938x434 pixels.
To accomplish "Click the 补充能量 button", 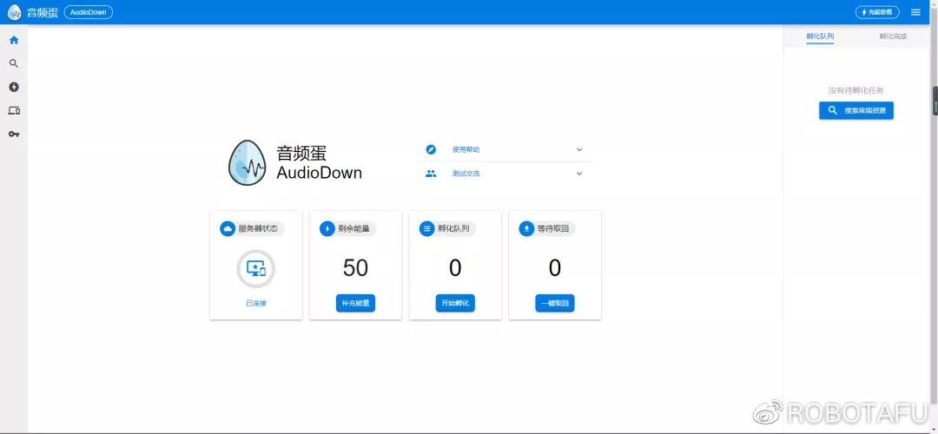I will [x=355, y=303].
